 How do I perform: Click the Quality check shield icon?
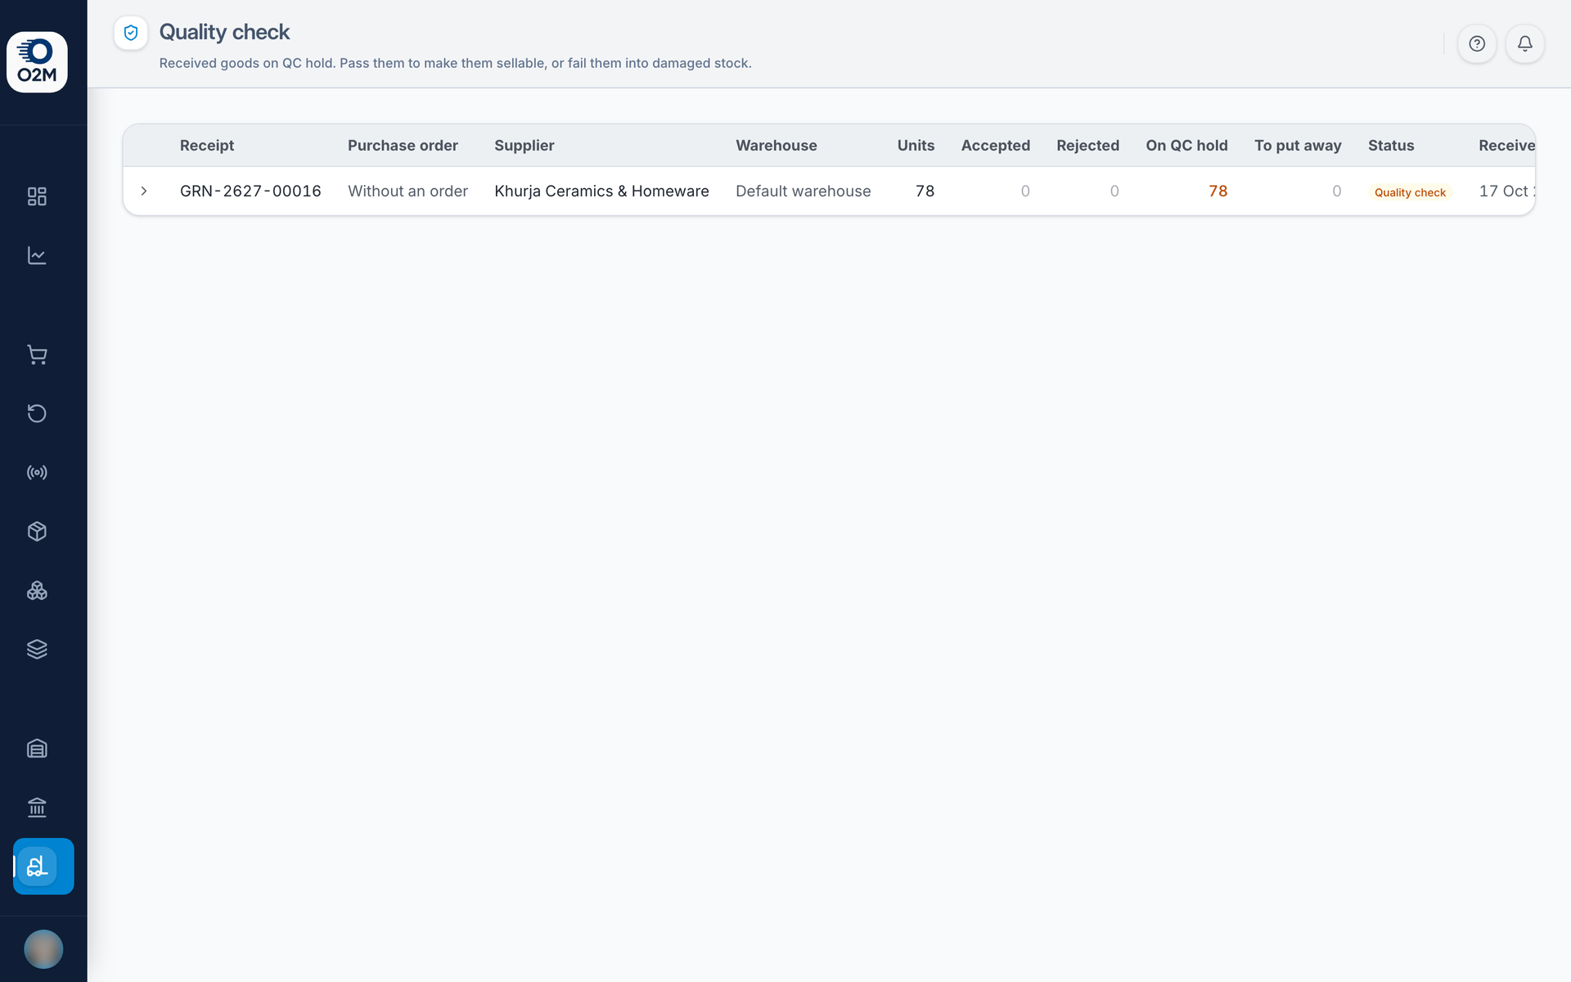tap(131, 33)
